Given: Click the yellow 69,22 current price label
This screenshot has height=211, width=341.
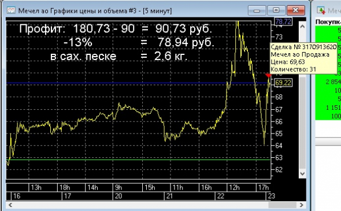Looking at the screenshot, I should click(x=283, y=83).
